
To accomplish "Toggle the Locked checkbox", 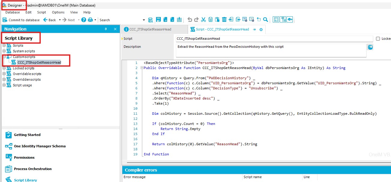I will tap(378, 39).
